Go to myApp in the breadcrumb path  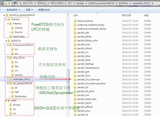(80, 3)
